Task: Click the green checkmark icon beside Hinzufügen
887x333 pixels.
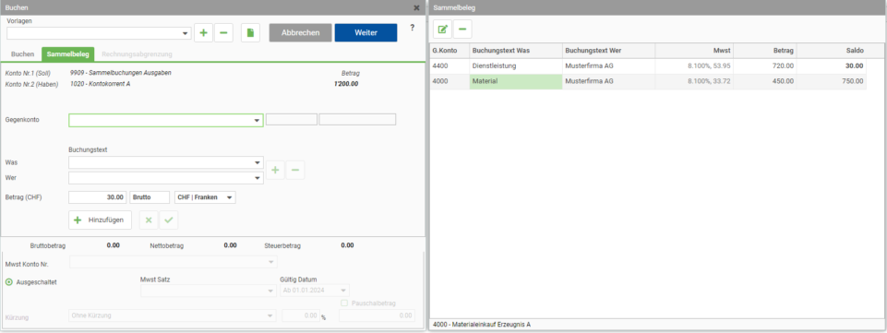Action: [169, 220]
